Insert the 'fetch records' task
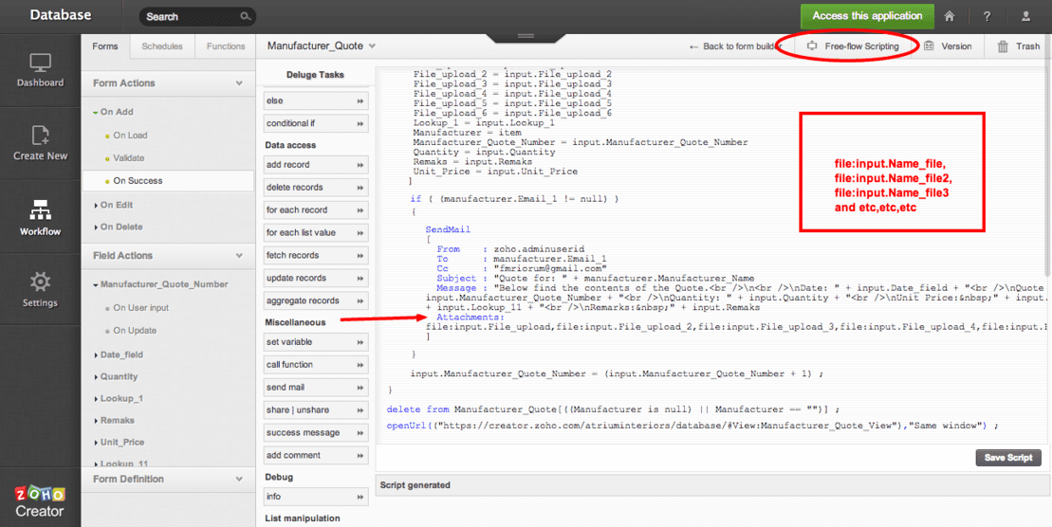1052x527 pixels. (315, 256)
